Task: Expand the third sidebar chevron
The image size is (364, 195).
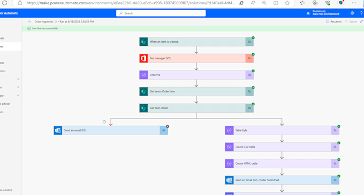Action: (18, 96)
